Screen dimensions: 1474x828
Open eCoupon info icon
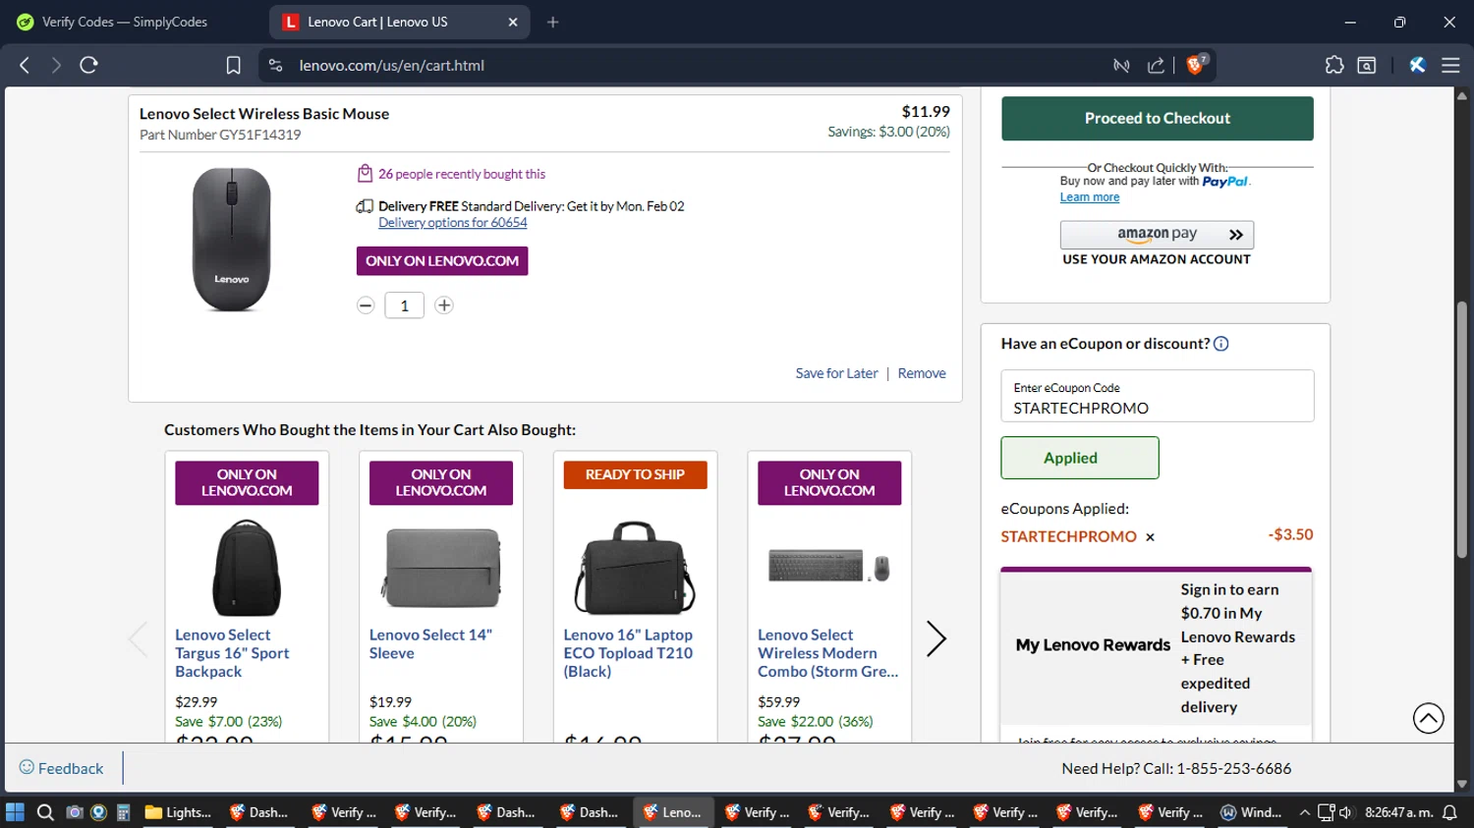point(1220,344)
